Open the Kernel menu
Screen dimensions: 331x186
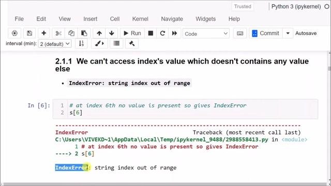click(140, 19)
